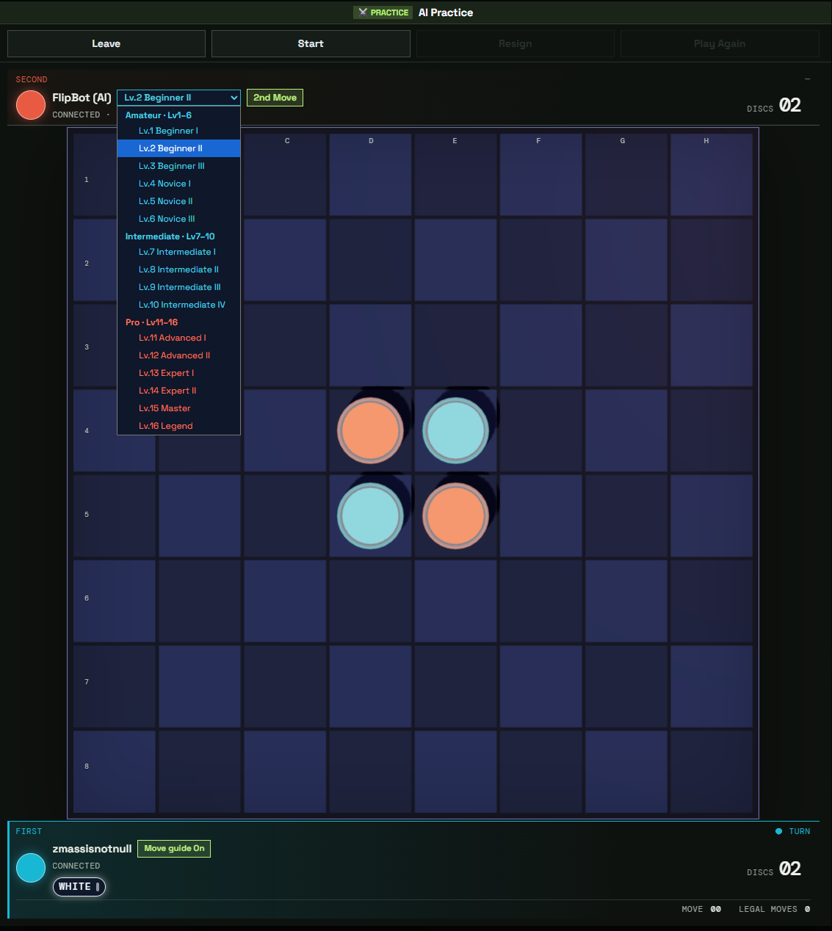The image size is (832, 931).
Task: Click the orange disc on D4
Action: [370, 430]
